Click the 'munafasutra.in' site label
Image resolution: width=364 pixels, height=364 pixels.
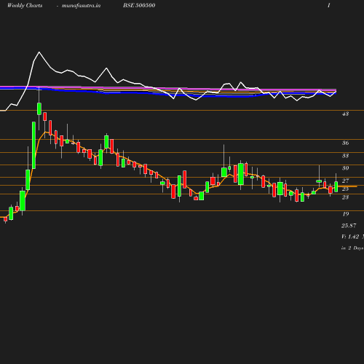pos(81,6)
